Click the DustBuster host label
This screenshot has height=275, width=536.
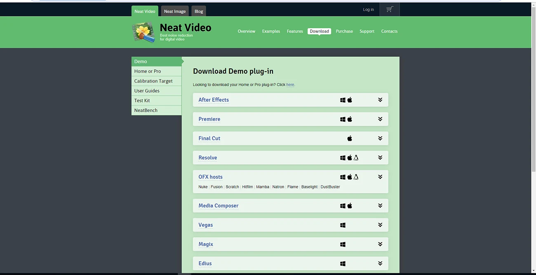click(x=330, y=187)
